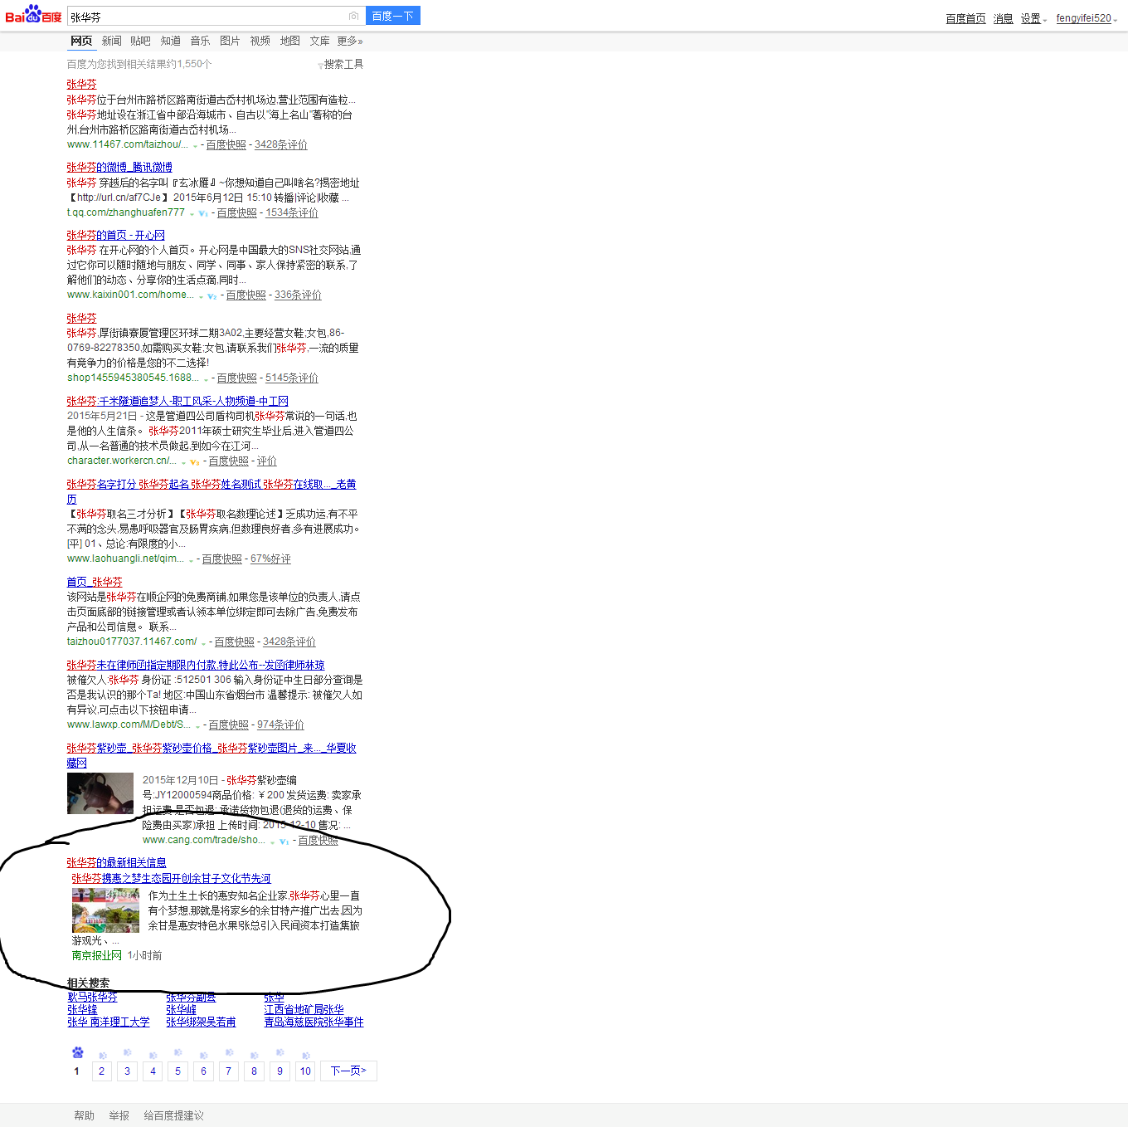Open result 首页_张华芬
The height and width of the screenshot is (1127, 1128).
pos(95,582)
